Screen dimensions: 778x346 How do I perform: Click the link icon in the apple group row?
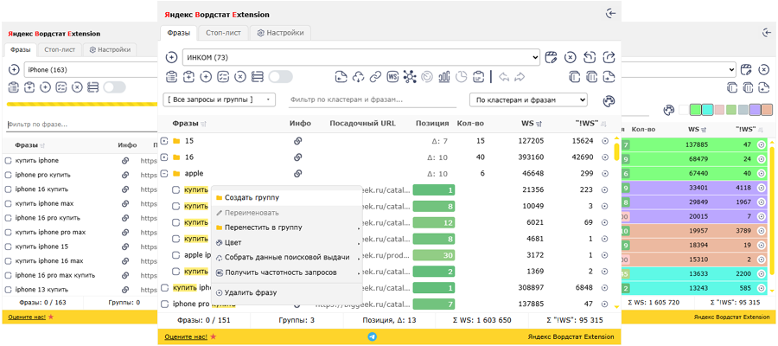point(297,173)
